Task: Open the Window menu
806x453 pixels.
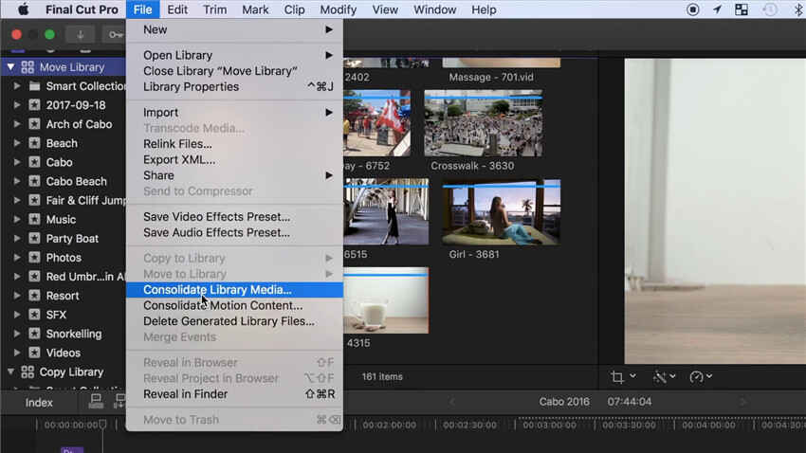Action: coord(435,9)
